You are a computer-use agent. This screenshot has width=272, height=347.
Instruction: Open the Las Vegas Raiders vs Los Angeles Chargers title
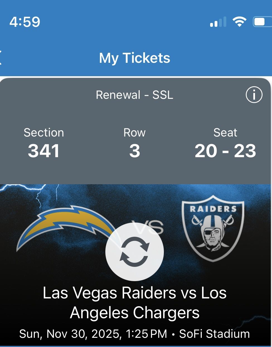tap(135, 303)
